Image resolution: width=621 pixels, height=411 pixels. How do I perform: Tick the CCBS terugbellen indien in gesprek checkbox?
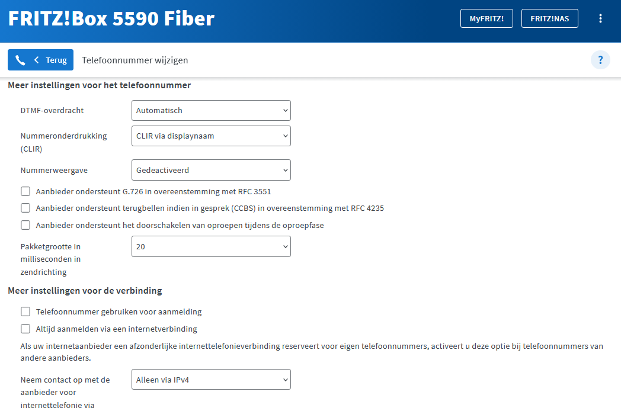click(x=25, y=208)
